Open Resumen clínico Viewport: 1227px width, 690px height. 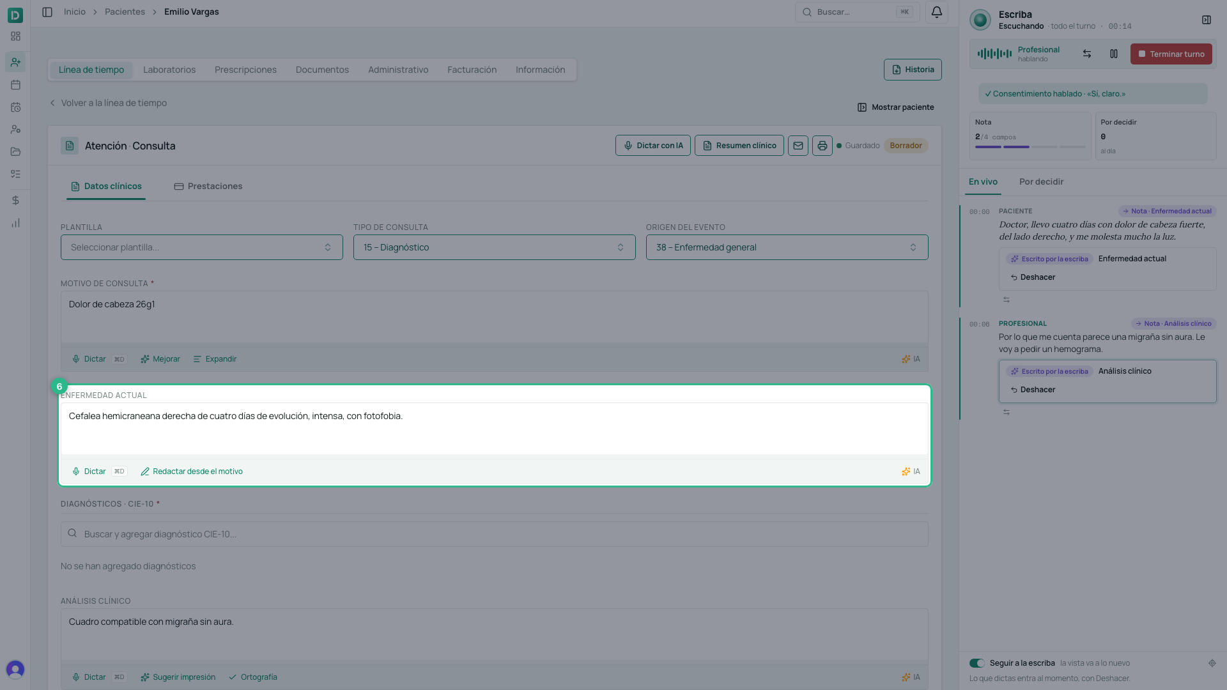pos(739,146)
